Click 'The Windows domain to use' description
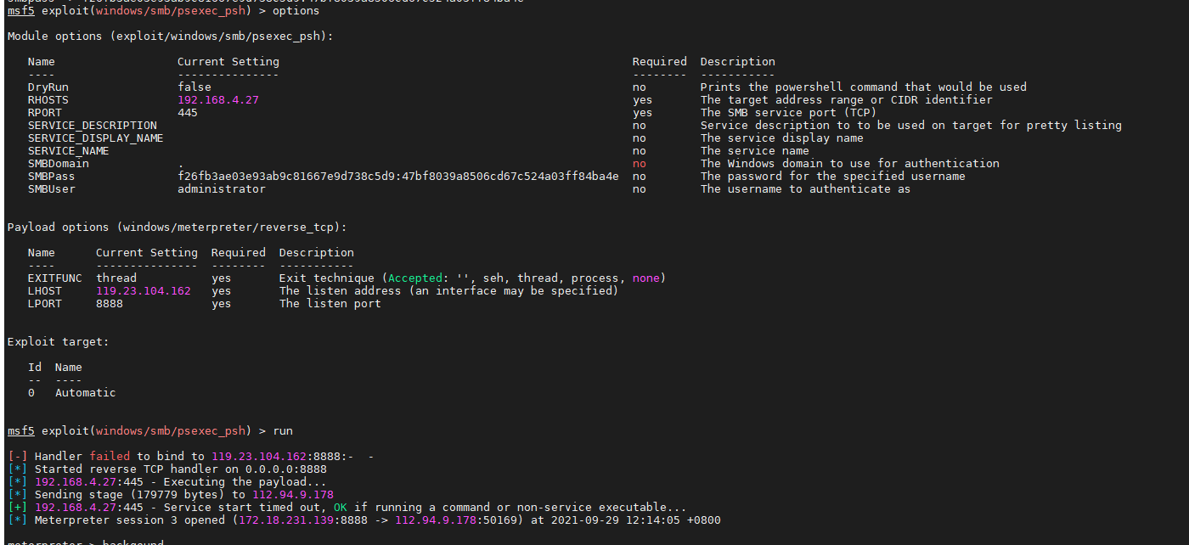The image size is (1189, 545). 850,163
